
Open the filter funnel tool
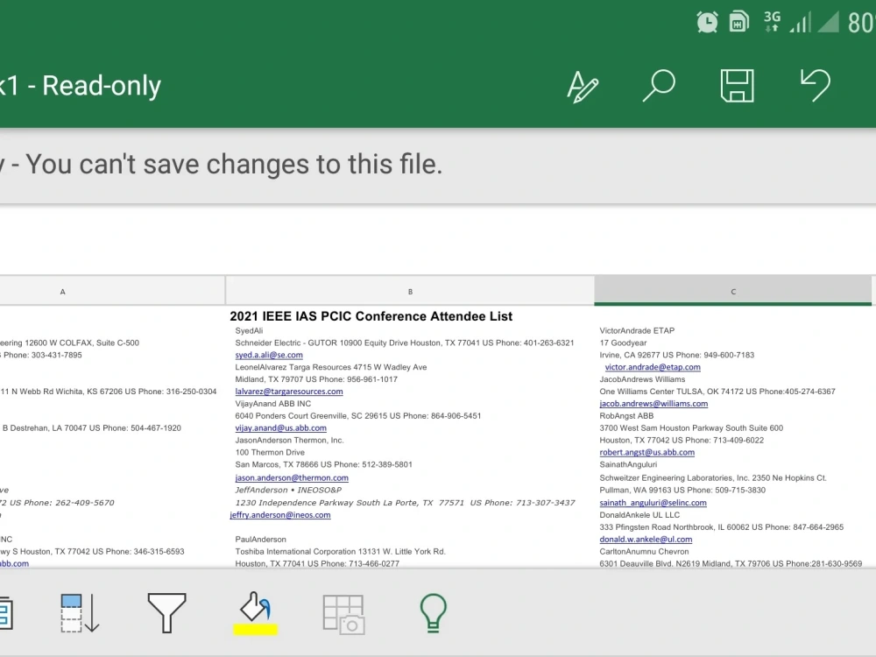pos(166,613)
